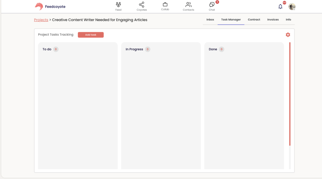Click the Add task button
Screen dimensions: 322x179
[91, 35]
